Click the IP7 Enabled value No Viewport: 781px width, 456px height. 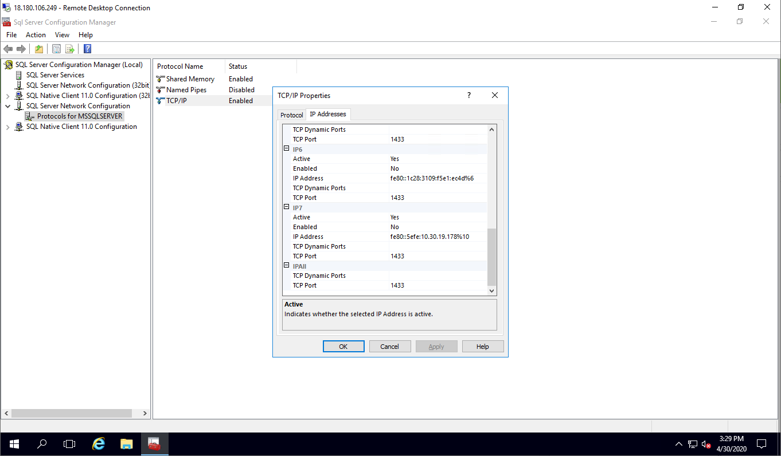(395, 227)
